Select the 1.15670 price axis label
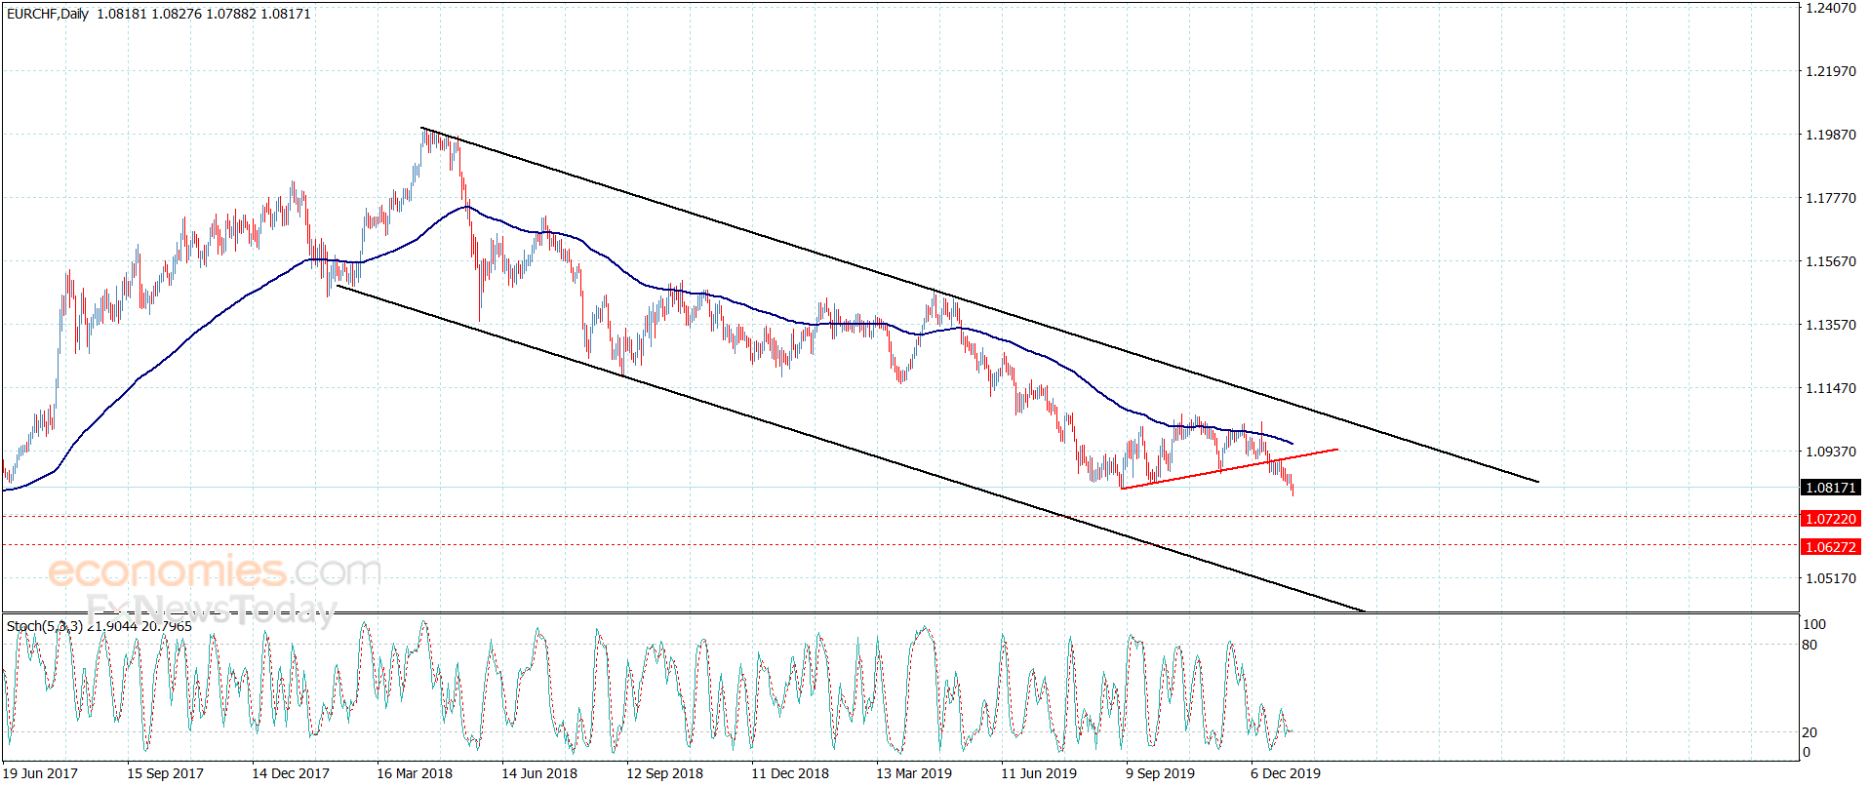The height and width of the screenshot is (787, 1869). (1831, 261)
